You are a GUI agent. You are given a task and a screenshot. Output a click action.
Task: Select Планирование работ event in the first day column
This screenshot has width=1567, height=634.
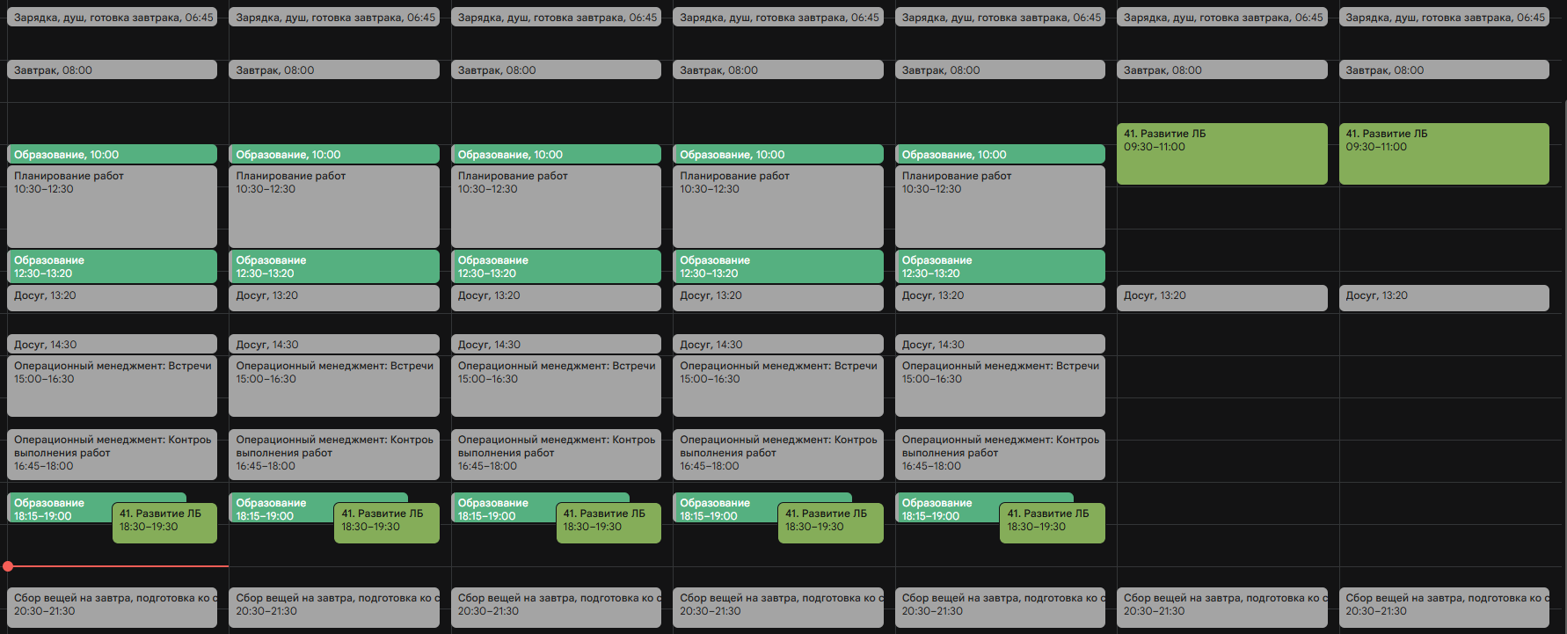click(112, 207)
